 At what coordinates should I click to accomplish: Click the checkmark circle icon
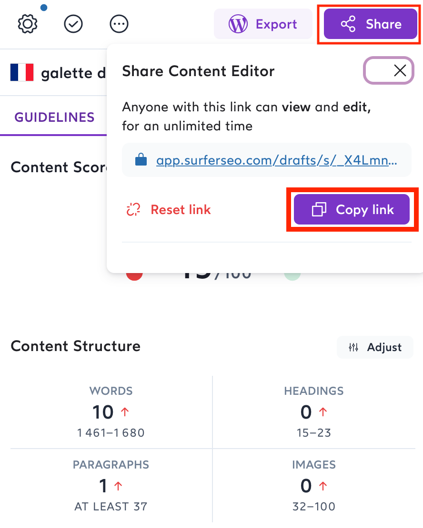tap(73, 24)
